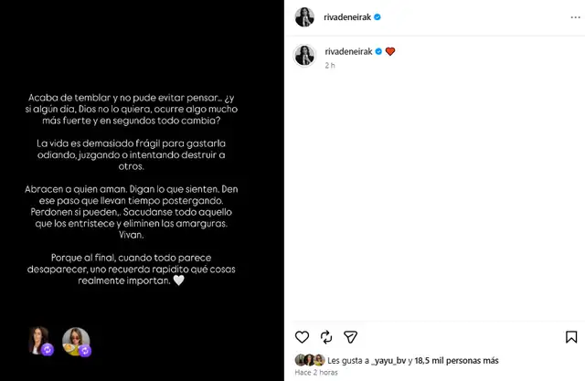Click the verified badge in header
This screenshot has width=585, height=381.
[x=378, y=17]
